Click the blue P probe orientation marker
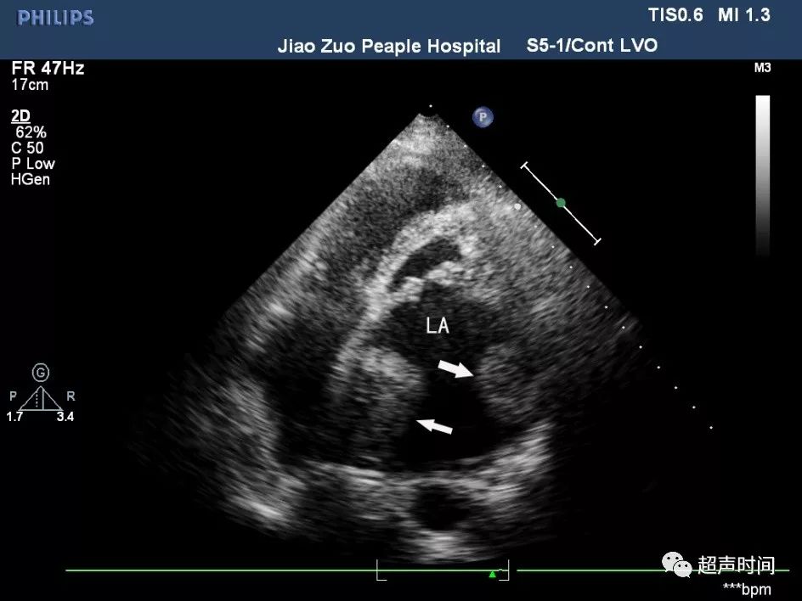802x601 pixels. (483, 117)
